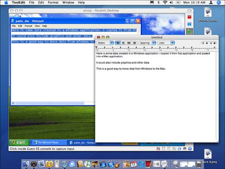Open Spotlight search in menu bar
The height and width of the screenshot is (169, 225).
(x=219, y=2)
